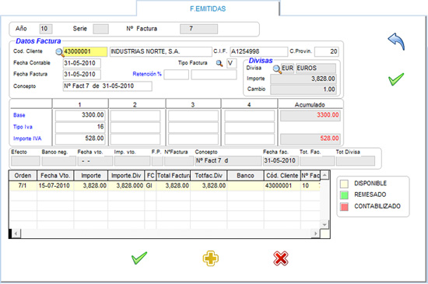Screen dimensions: 428x284
Task: Click the grid horizontal scroll right arrow
Action: tap(315, 233)
